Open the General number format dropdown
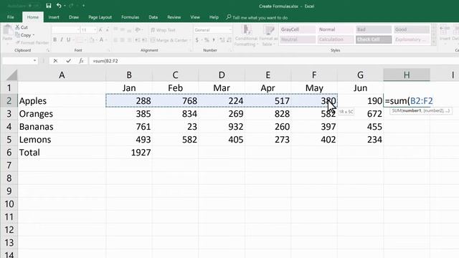The height and width of the screenshot is (258, 459). [230, 30]
